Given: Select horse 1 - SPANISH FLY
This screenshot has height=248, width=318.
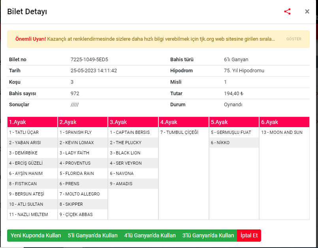Looking at the screenshot, I should pos(83,132).
